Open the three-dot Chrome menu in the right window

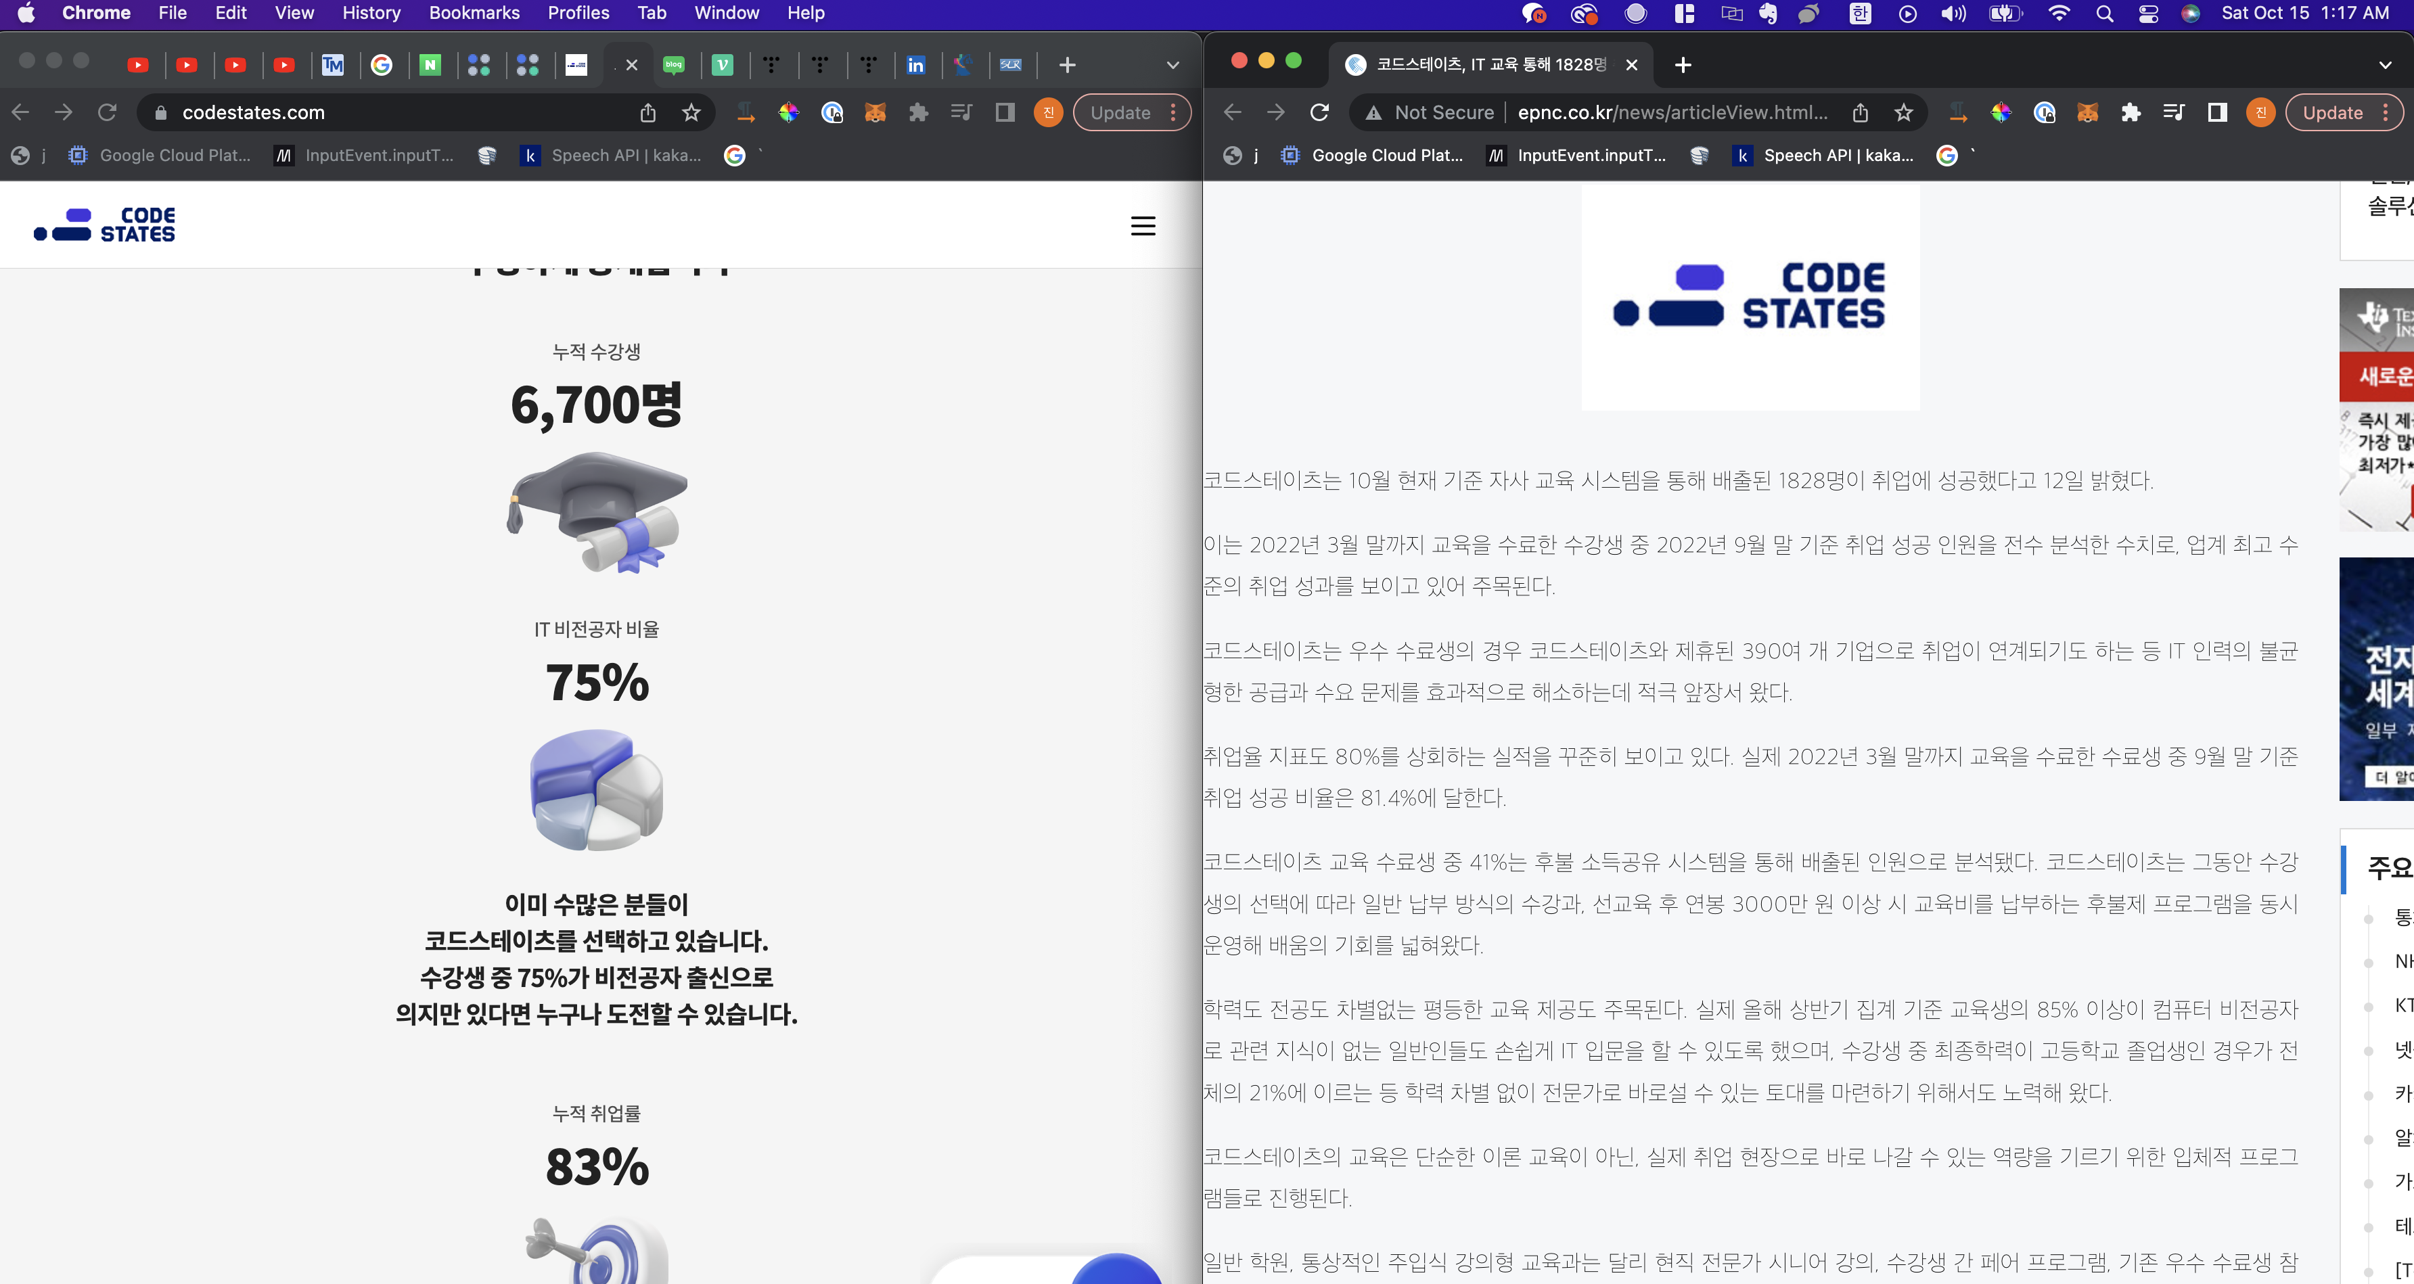pos(2386,112)
